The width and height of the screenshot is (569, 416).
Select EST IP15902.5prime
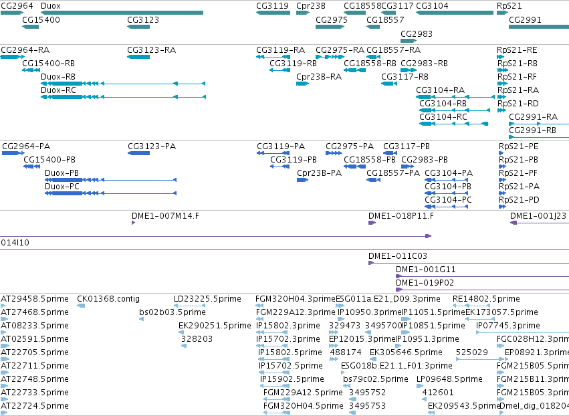pyautogui.click(x=292, y=379)
